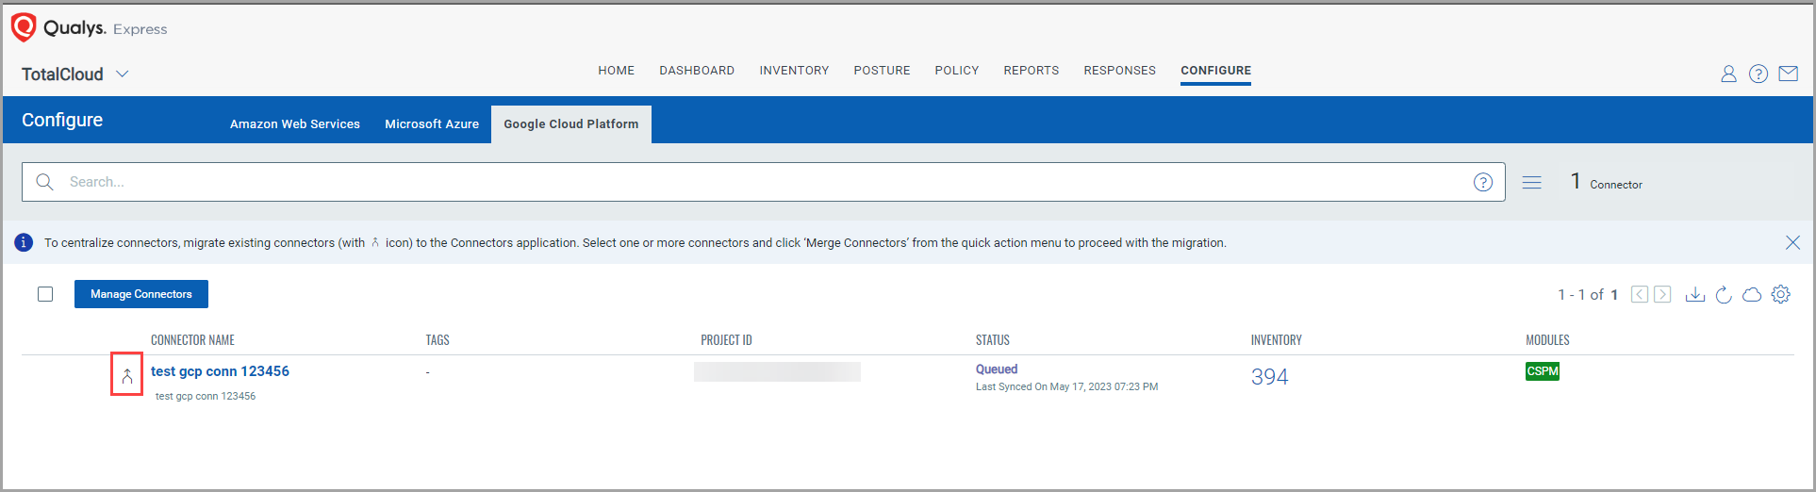Click the TAGS column header
The width and height of the screenshot is (1816, 492).
(437, 340)
